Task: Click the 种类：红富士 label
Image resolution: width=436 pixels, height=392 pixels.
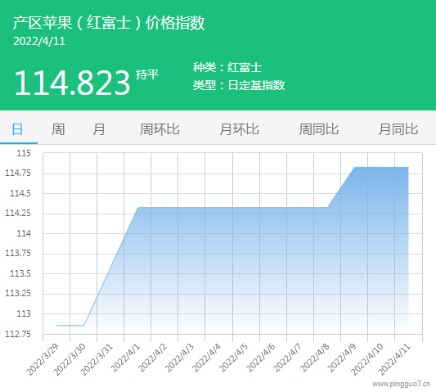Action: 227,67
